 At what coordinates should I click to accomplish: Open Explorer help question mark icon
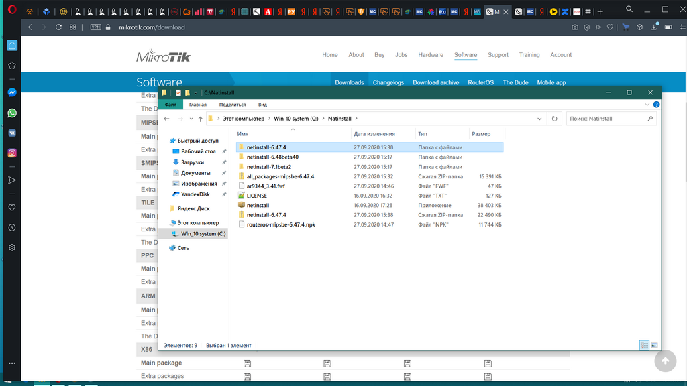point(656,105)
